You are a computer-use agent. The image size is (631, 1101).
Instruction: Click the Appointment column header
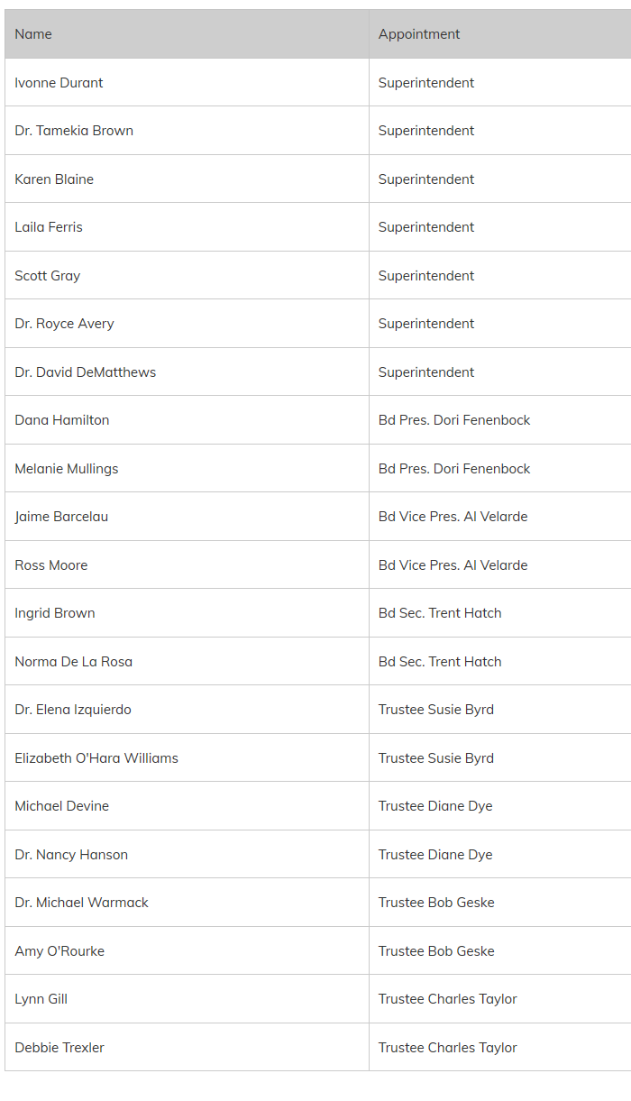500,34
